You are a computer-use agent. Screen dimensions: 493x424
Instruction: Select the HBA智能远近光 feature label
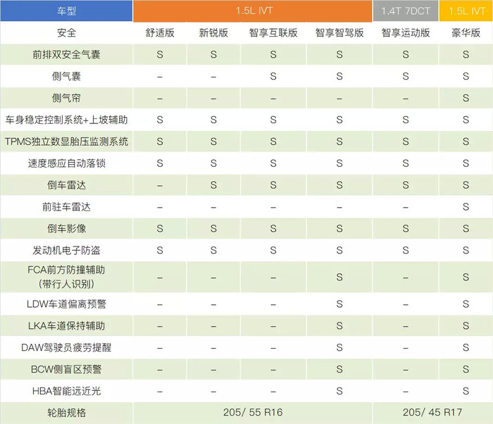click(x=66, y=391)
